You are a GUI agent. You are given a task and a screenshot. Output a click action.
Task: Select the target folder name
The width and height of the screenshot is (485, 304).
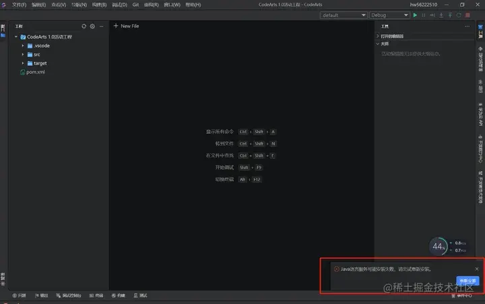point(40,63)
